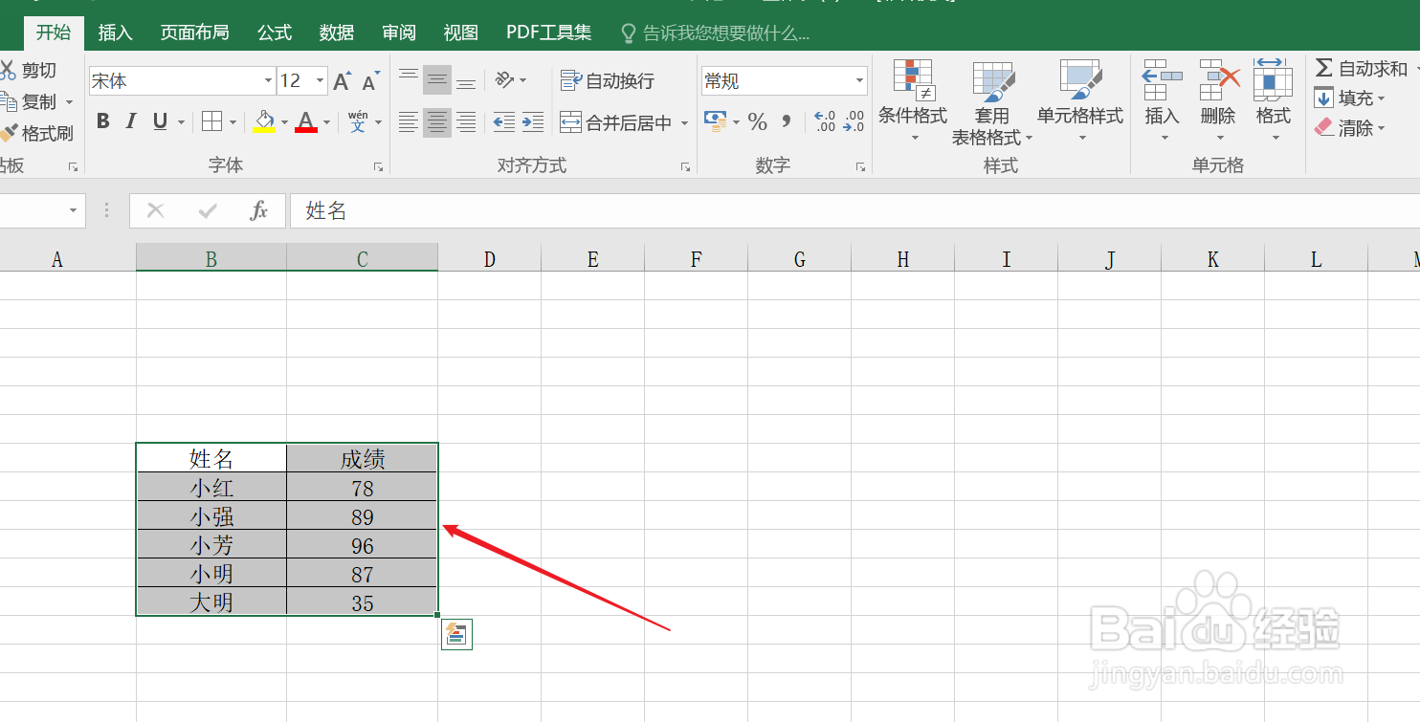Align text right
The height and width of the screenshot is (722, 1420).
(x=466, y=121)
